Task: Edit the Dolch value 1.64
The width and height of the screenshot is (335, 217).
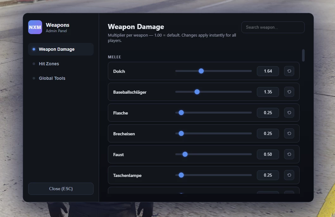Action: 268,71
